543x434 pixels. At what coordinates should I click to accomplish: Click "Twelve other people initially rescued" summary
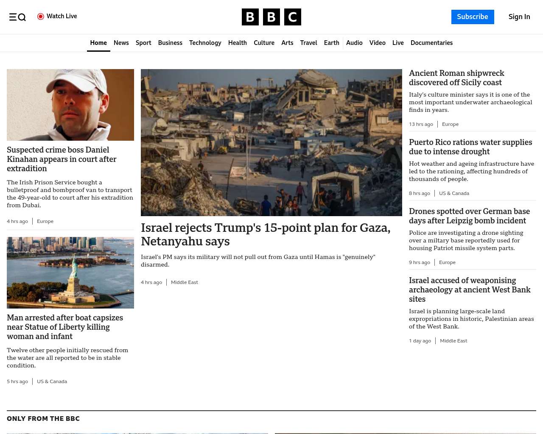tap(67, 358)
